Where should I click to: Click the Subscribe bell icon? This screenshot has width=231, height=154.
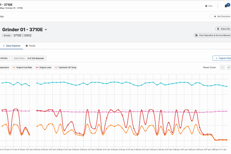point(219,29)
